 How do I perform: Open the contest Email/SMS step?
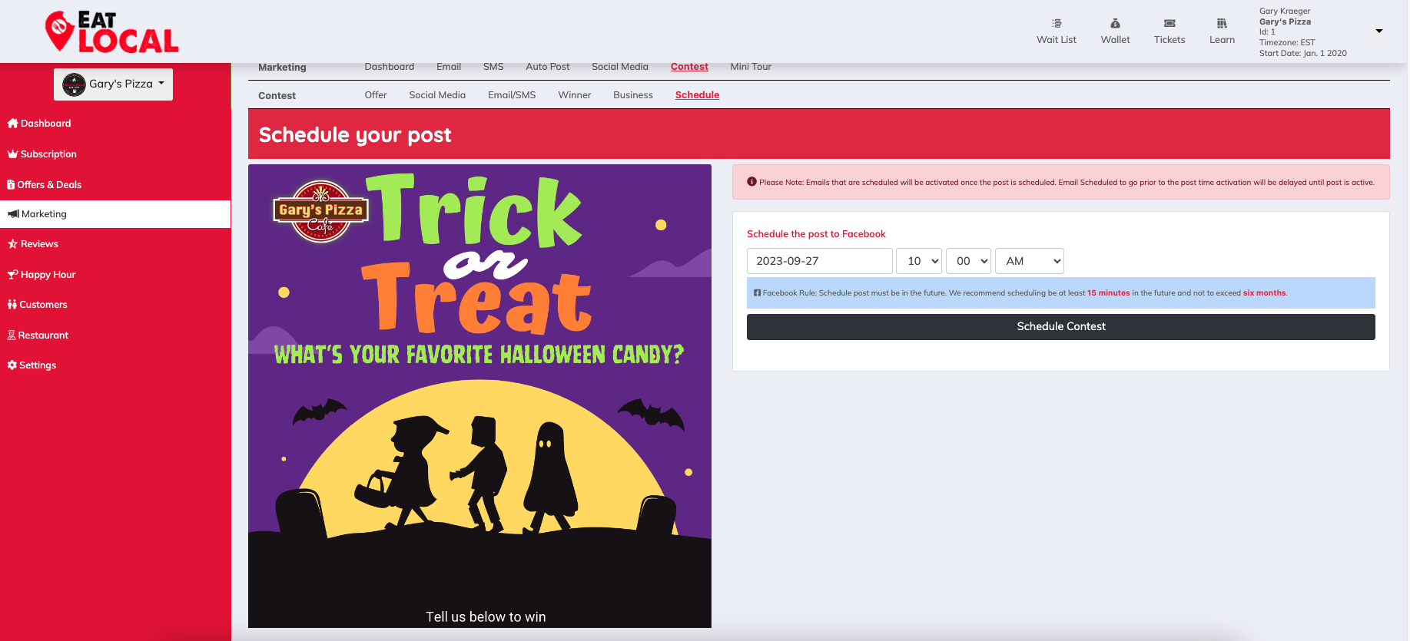click(512, 95)
